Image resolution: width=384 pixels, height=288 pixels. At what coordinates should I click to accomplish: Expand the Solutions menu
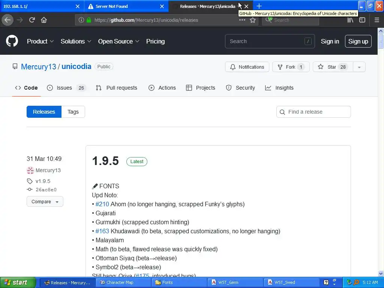(x=76, y=41)
